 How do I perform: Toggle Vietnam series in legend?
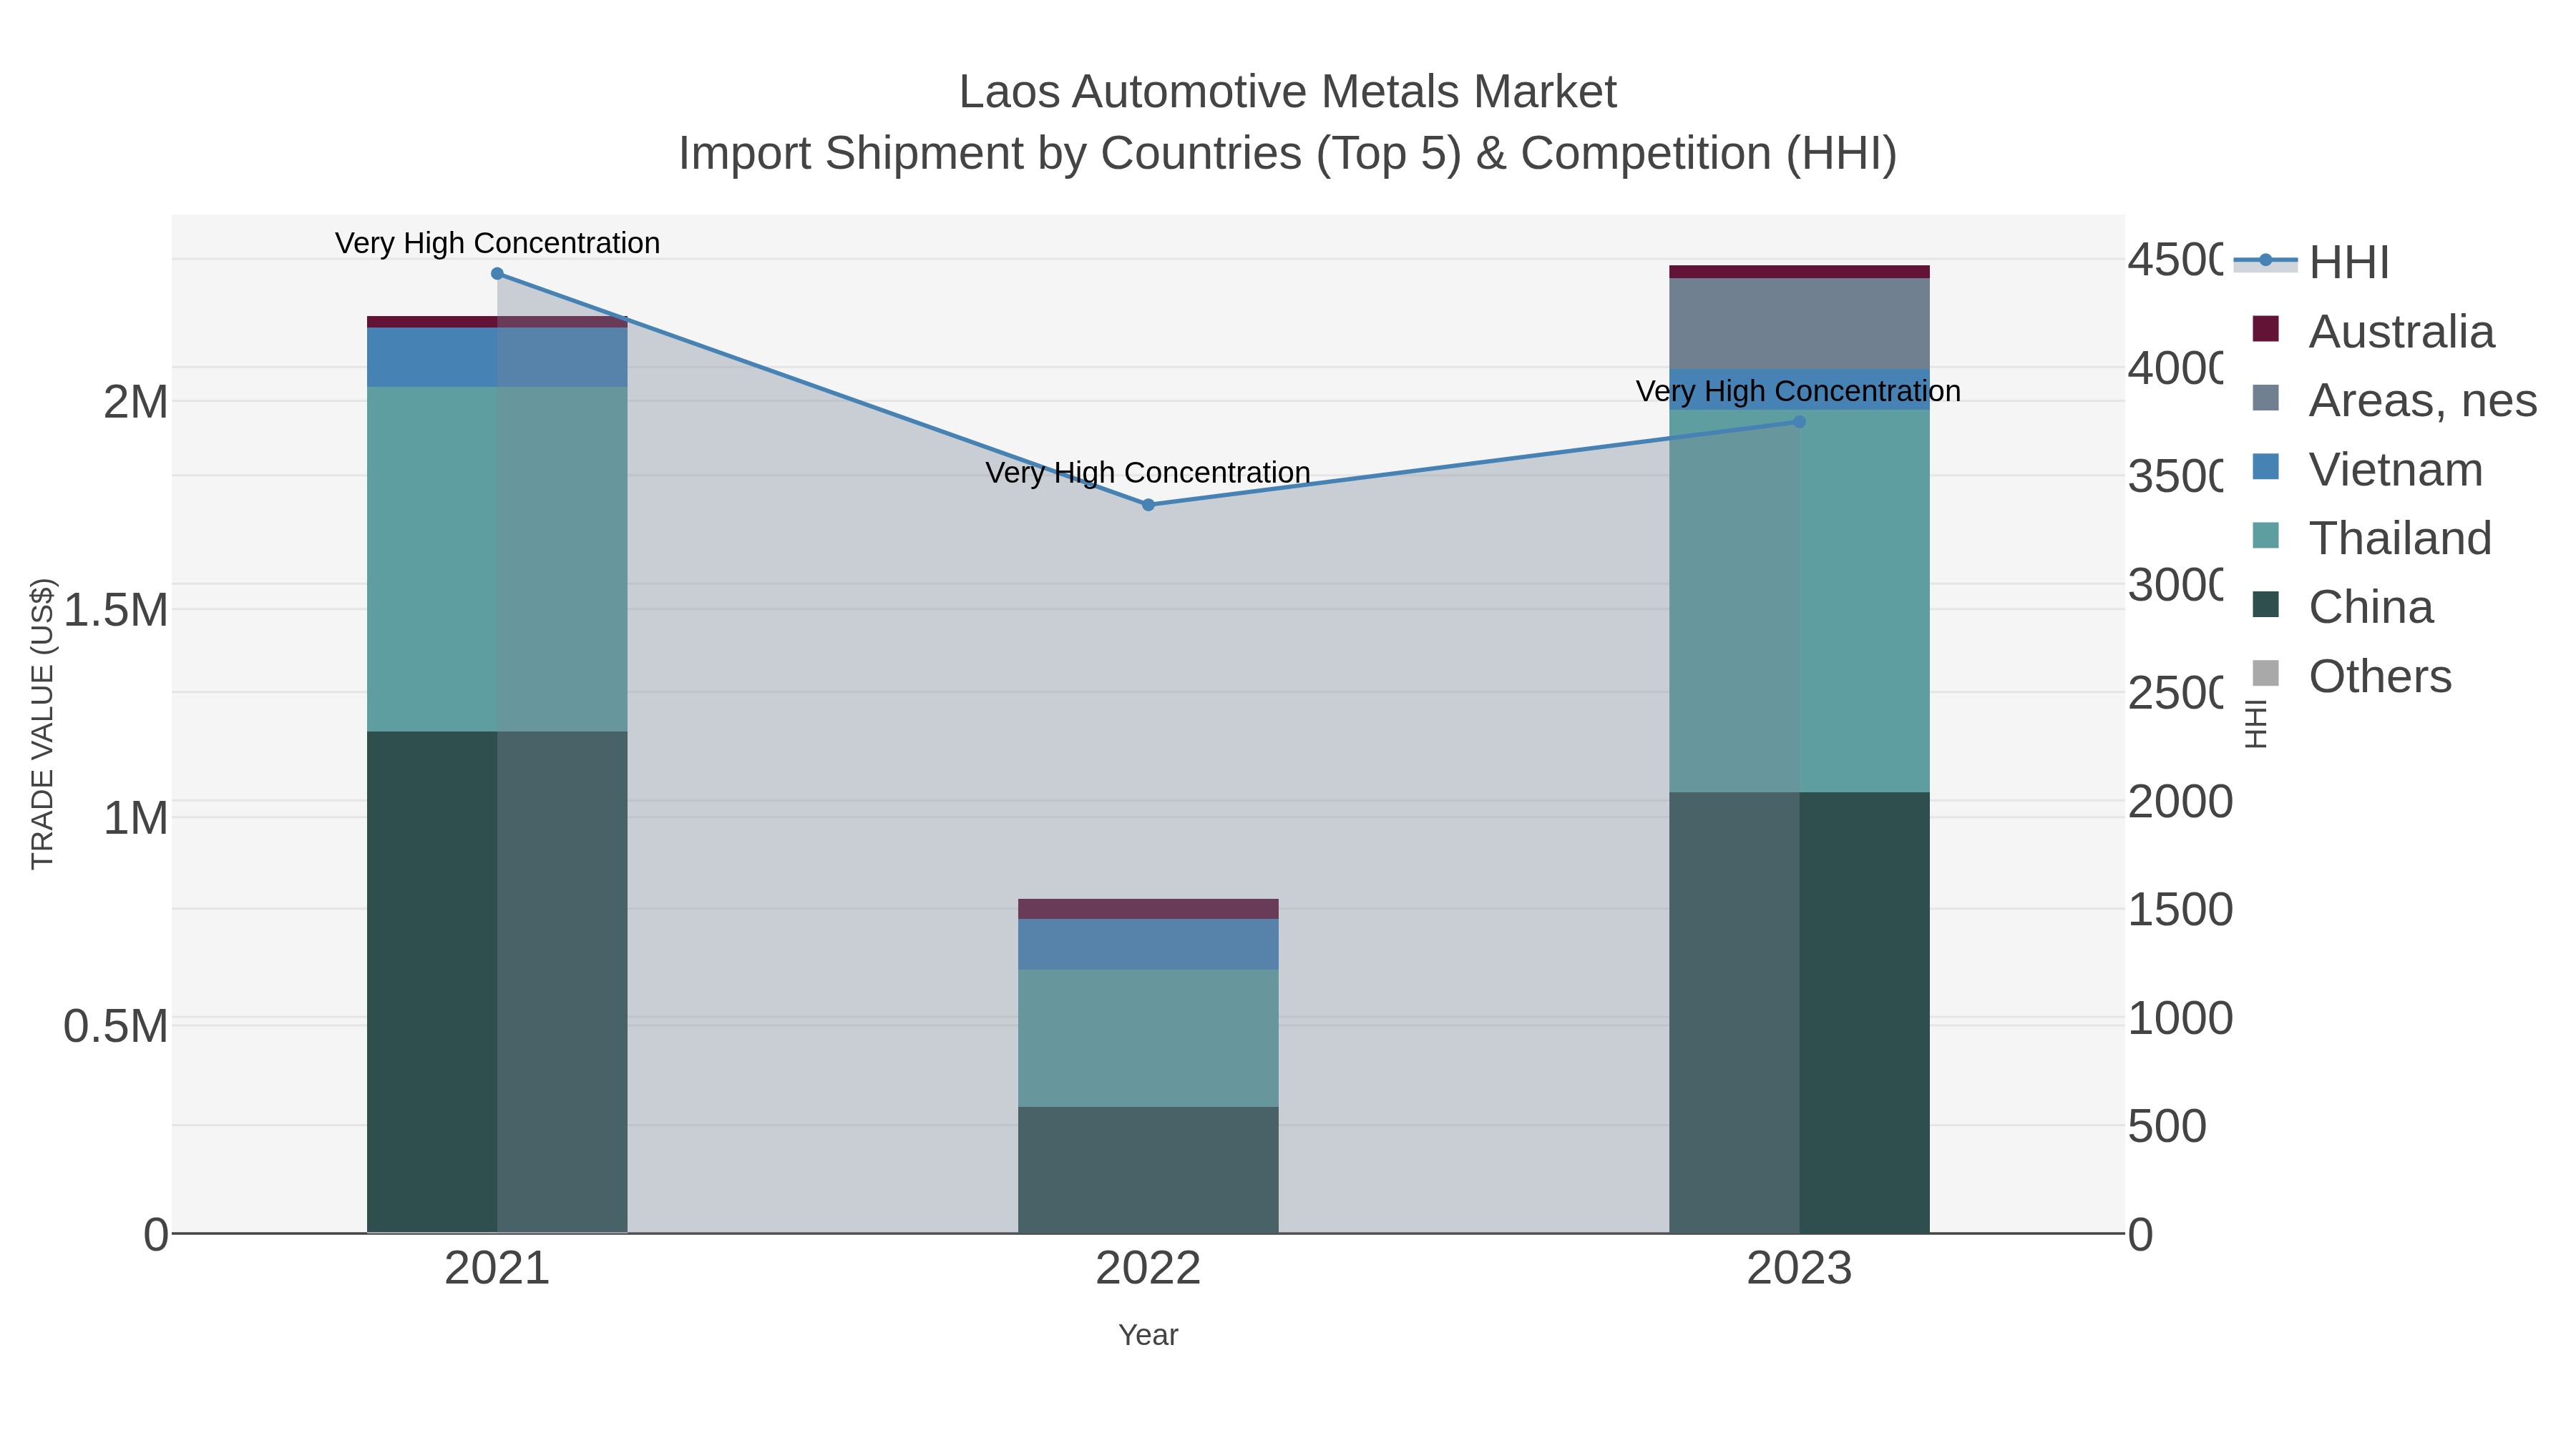(x=2367, y=468)
